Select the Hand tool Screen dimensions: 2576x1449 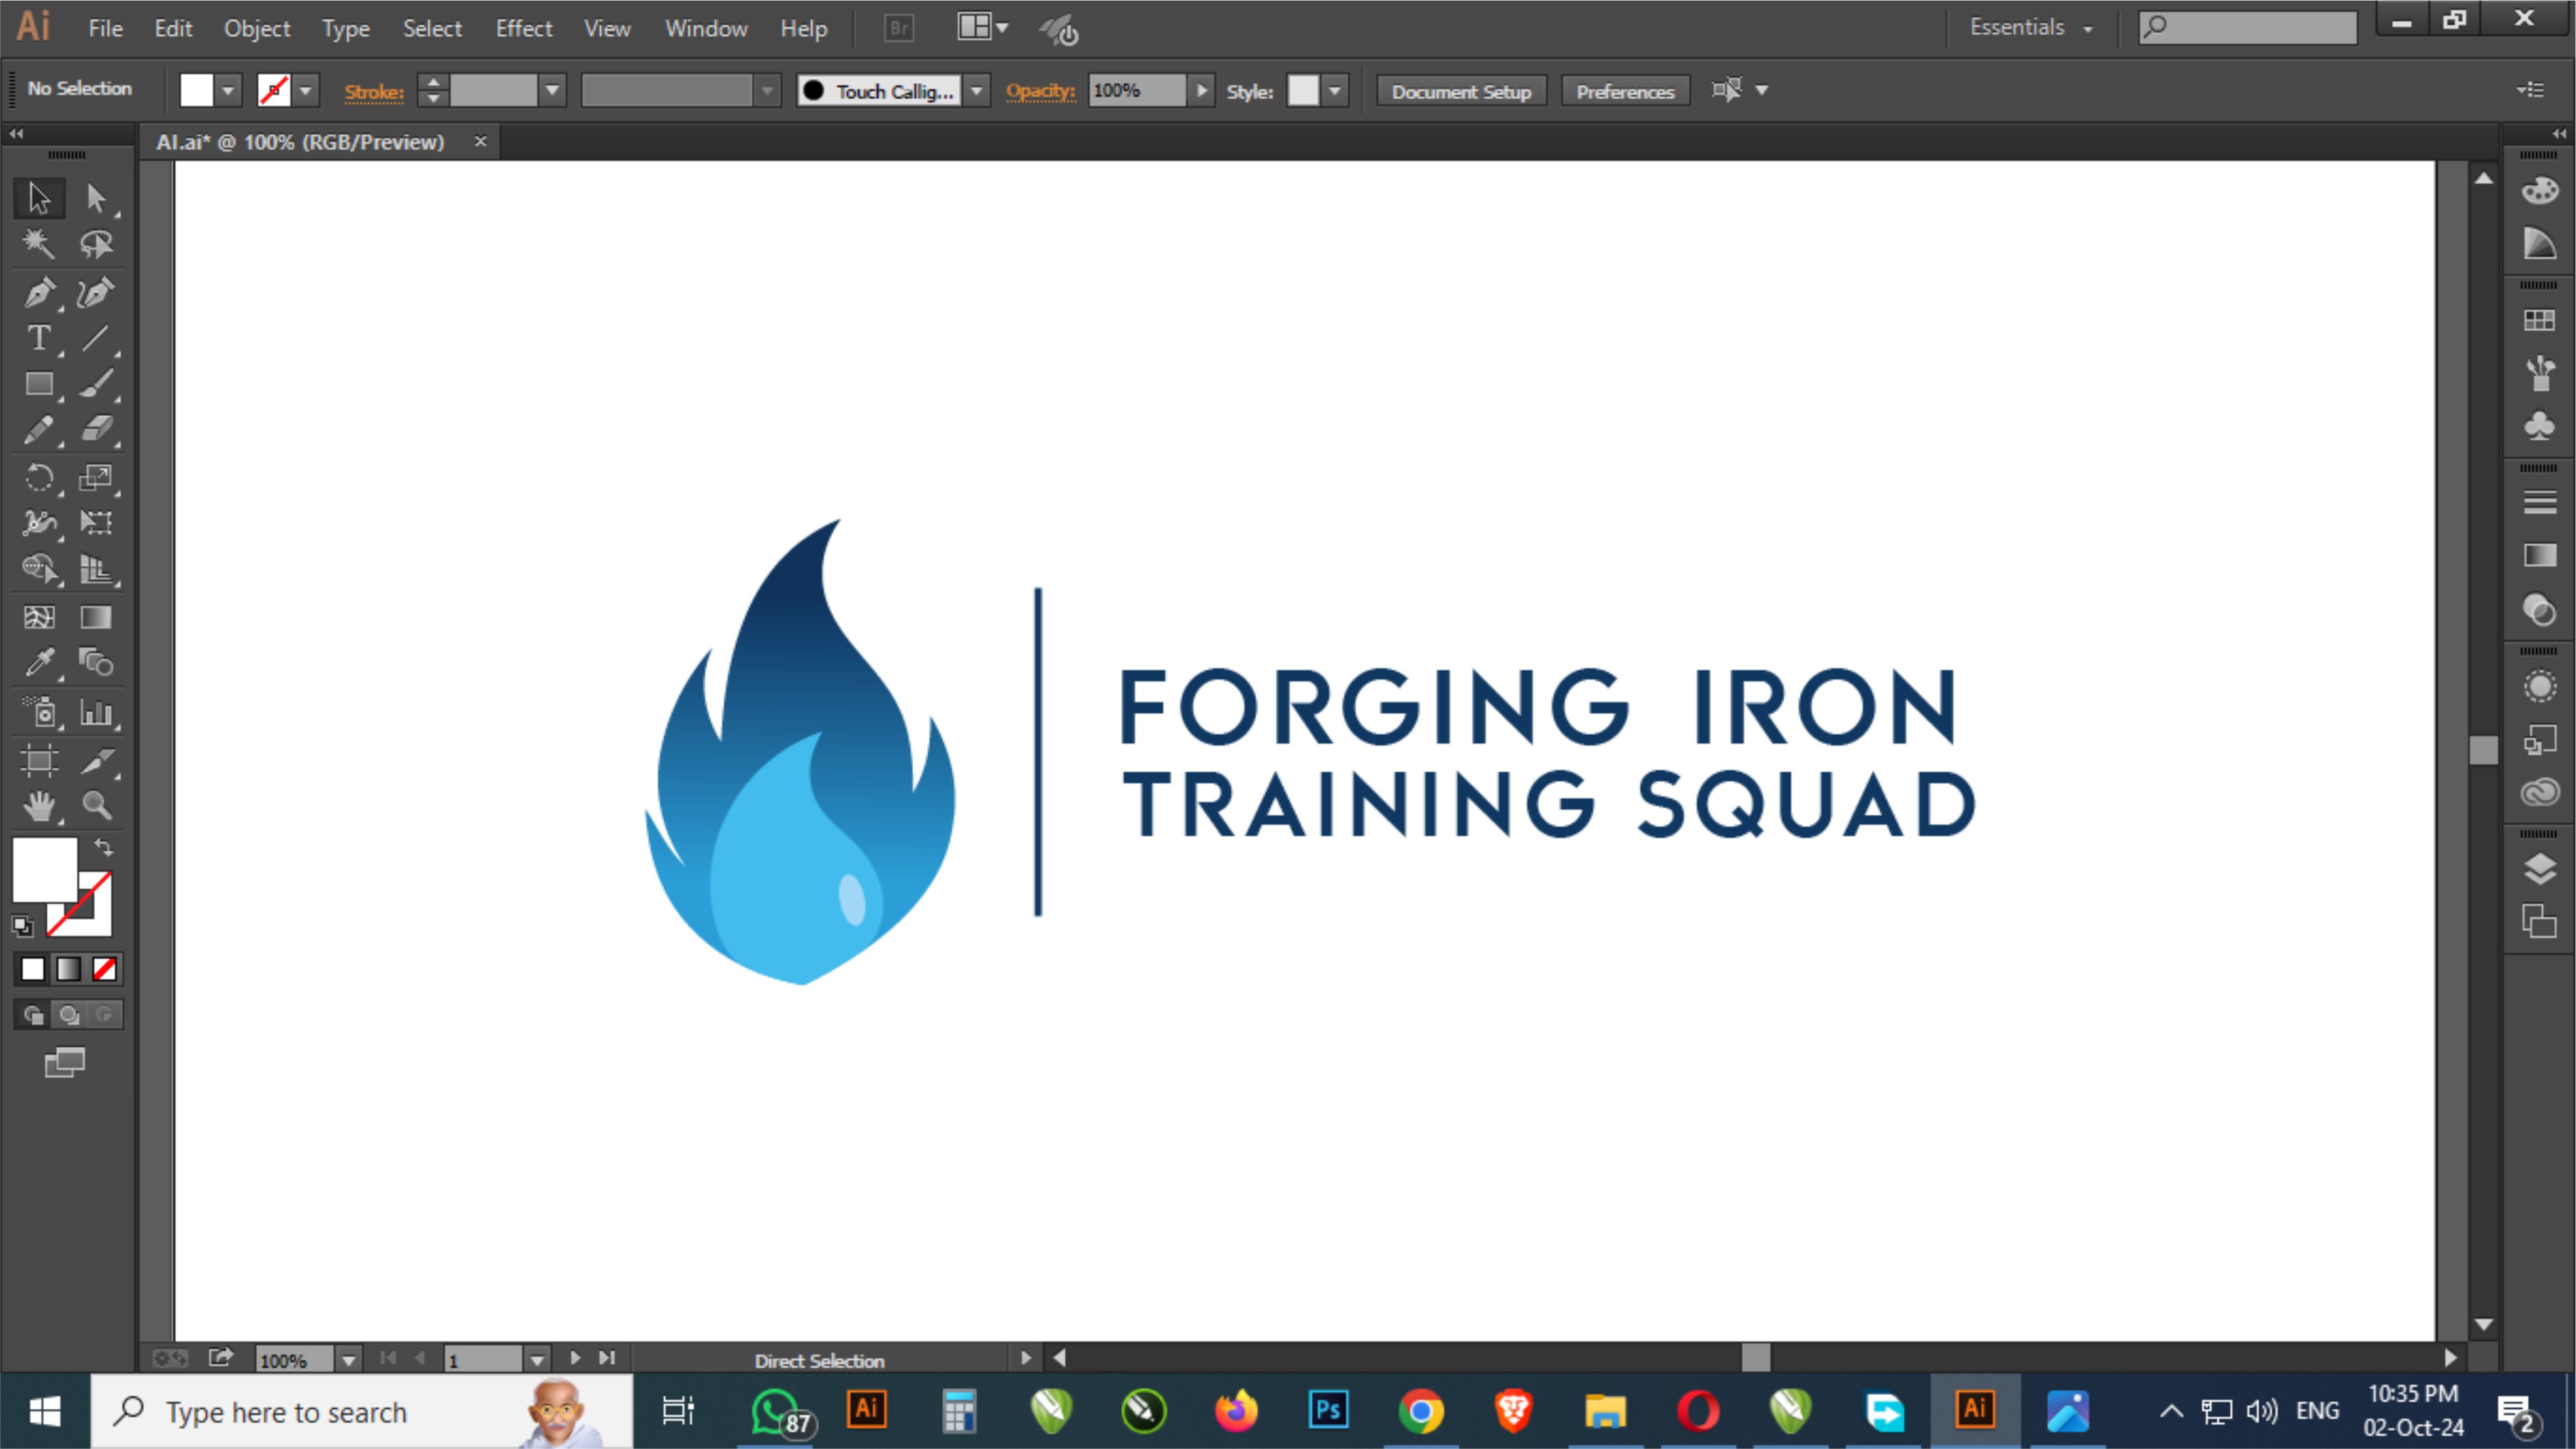tap(39, 806)
